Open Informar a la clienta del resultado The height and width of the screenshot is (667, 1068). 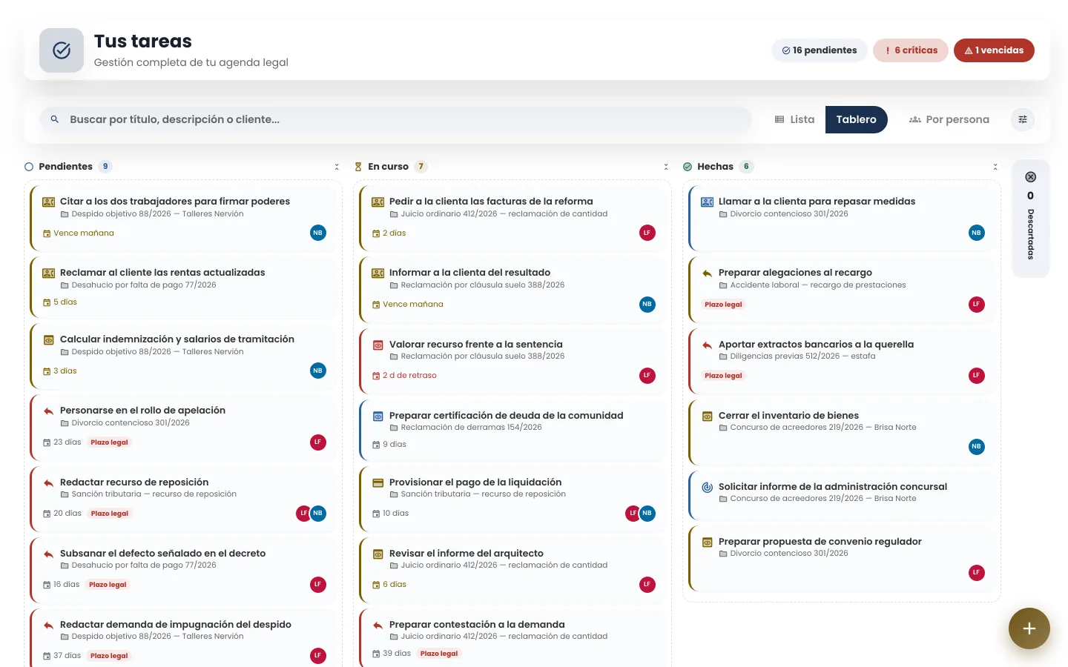point(512,289)
